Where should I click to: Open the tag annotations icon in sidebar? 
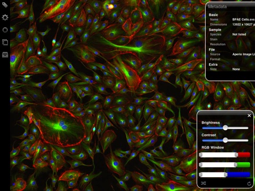5,5
